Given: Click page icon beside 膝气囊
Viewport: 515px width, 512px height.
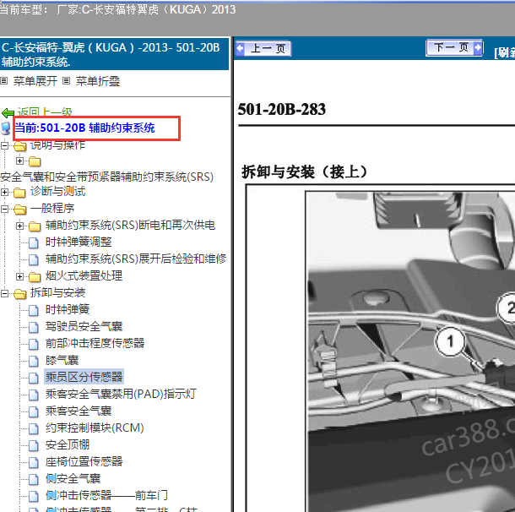Looking at the screenshot, I should pos(34,361).
